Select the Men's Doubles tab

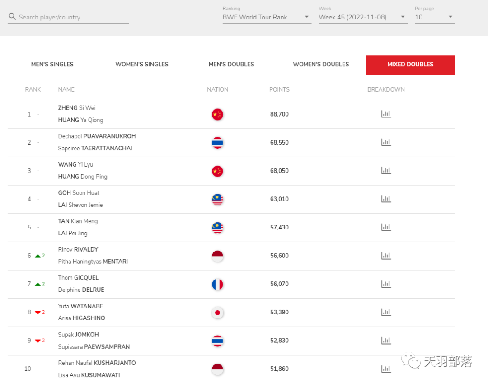click(231, 65)
